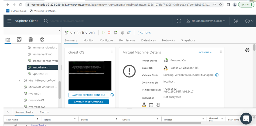Screen dimensions: 256x126
Task: Select vpn-test-01 VM in the tree
Action: (x=38, y=74)
